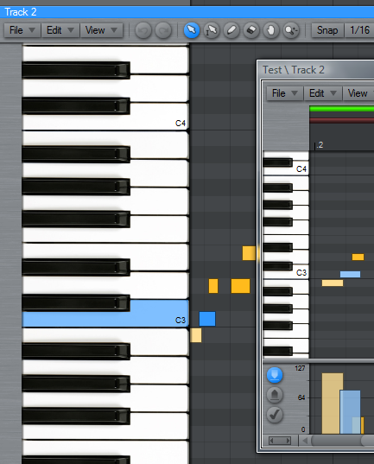The width and height of the screenshot is (374, 464).
Task: Open the File dropdown in main toolbar
Action: [x=22, y=30]
